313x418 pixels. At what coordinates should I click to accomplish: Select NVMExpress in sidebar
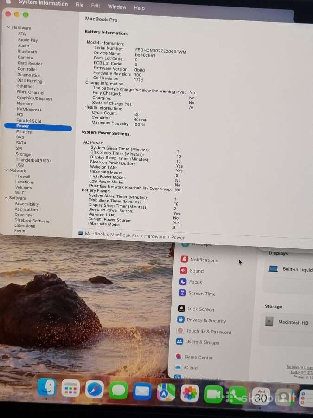[29, 109]
